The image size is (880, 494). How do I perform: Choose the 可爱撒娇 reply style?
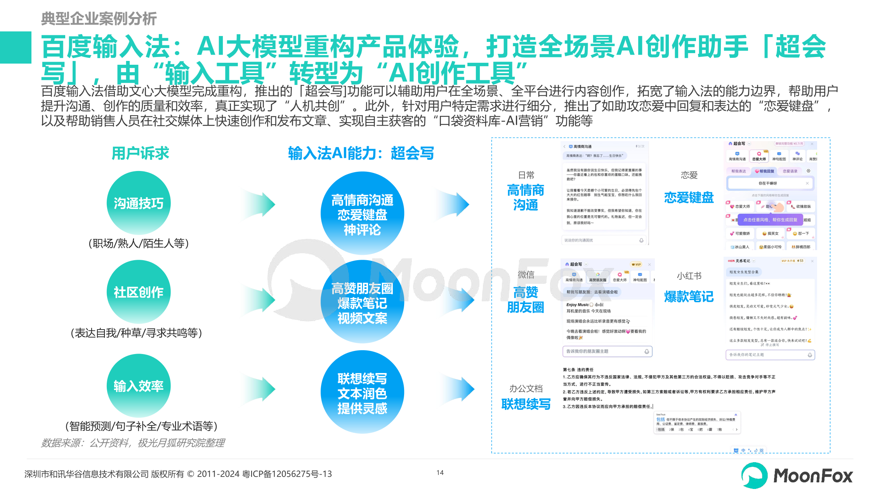740,233
